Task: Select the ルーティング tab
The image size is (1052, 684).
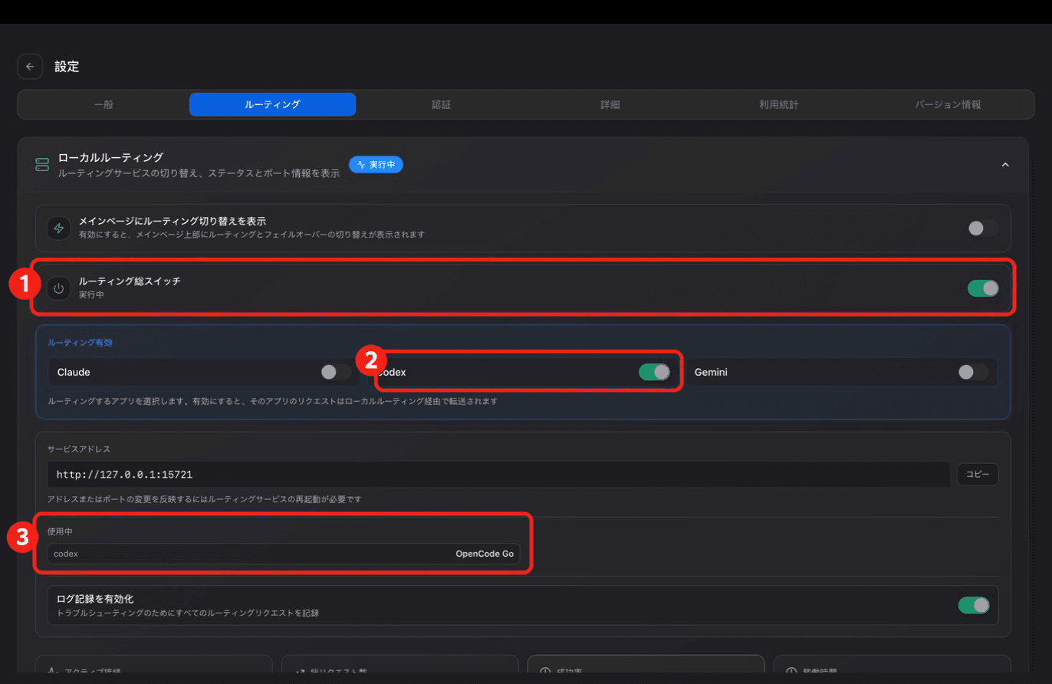Action: click(x=272, y=104)
